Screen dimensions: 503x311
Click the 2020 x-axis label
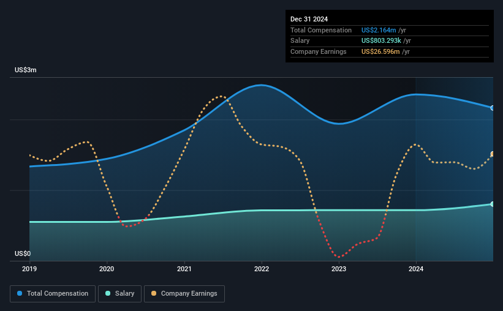(x=107, y=269)
